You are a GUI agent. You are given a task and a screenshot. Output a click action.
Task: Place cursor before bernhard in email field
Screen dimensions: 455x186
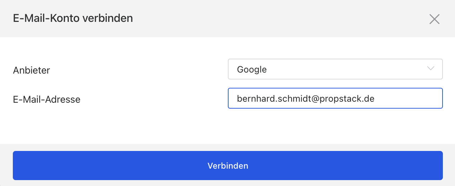(x=237, y=99)
